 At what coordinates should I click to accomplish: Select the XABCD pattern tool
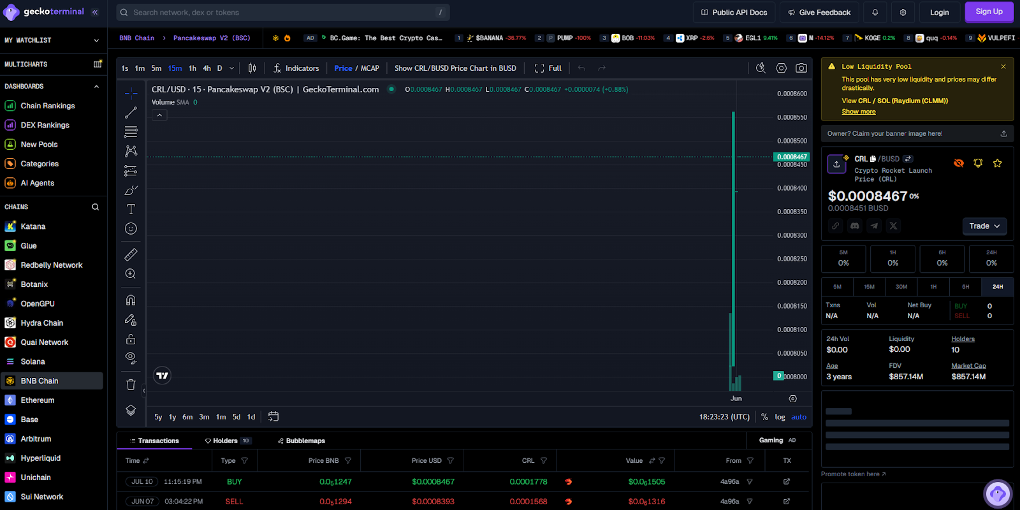131,151
